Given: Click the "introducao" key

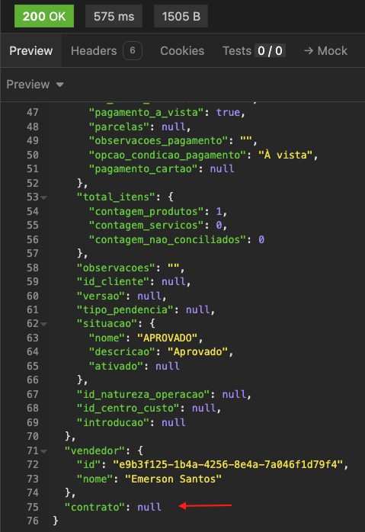Looking at the screenshot, I should pos(113,422).
